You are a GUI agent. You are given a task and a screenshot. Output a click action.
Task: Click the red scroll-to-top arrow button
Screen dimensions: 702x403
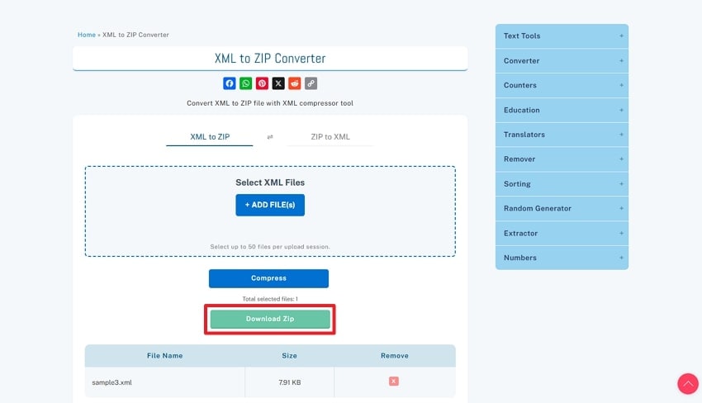coord(688,384)
